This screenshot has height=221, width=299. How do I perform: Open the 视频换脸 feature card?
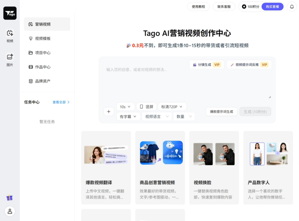(x=214, y=167)
